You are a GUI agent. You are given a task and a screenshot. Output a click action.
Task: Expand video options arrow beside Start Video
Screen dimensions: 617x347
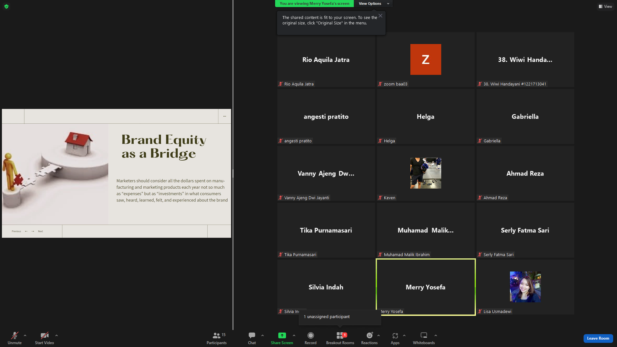(x=57, y=335)
